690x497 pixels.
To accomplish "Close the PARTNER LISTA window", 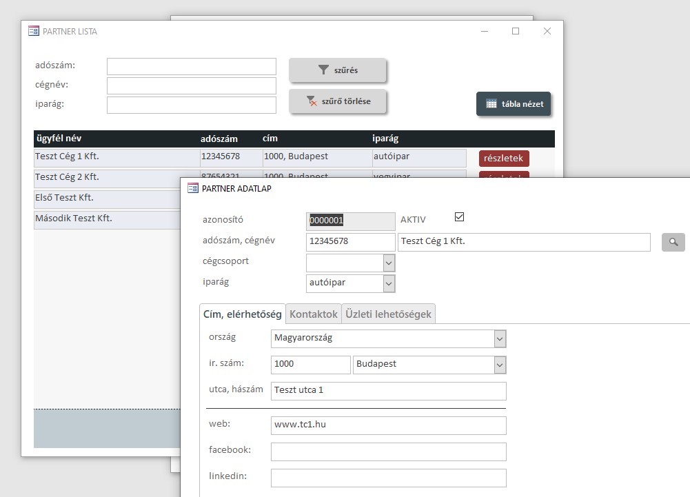I will [547, 31].
